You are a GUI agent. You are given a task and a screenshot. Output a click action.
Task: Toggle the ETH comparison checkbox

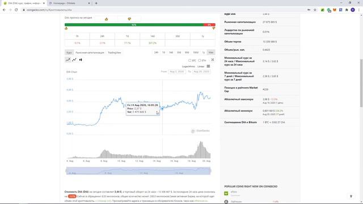pyautogui.click(x=199, y=61)
